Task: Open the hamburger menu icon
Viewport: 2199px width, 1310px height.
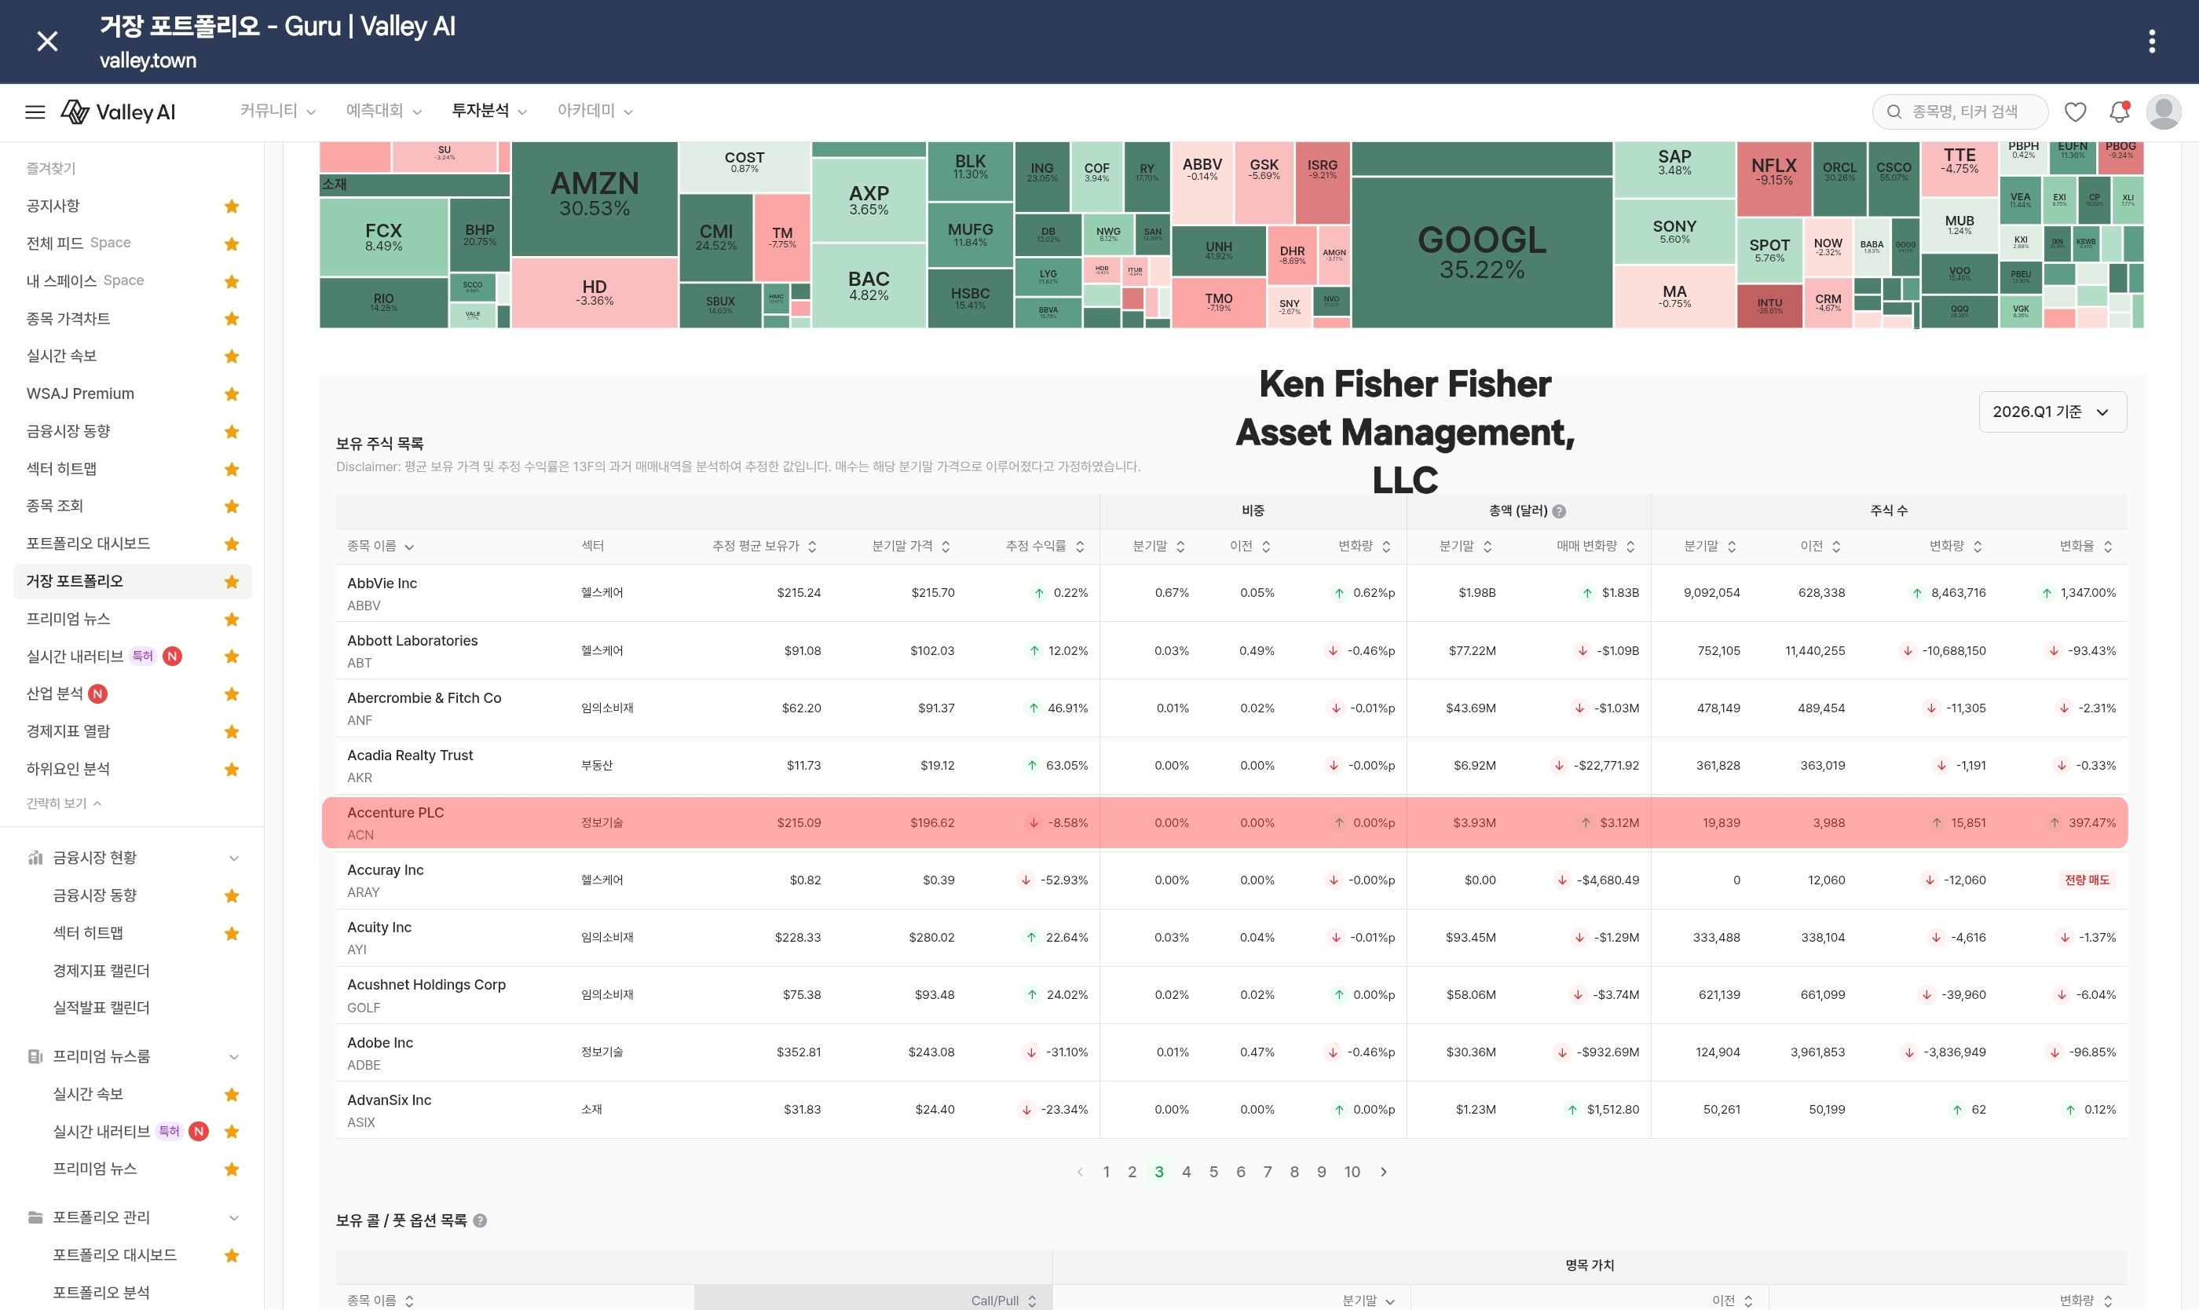Action: [35, 112]
